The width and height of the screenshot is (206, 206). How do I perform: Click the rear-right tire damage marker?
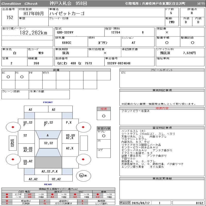[83, 159]
